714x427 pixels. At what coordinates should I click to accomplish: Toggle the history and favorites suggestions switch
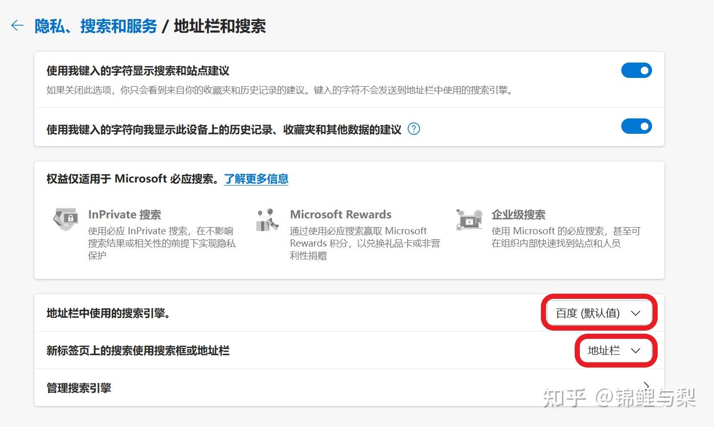click(636, 126)
